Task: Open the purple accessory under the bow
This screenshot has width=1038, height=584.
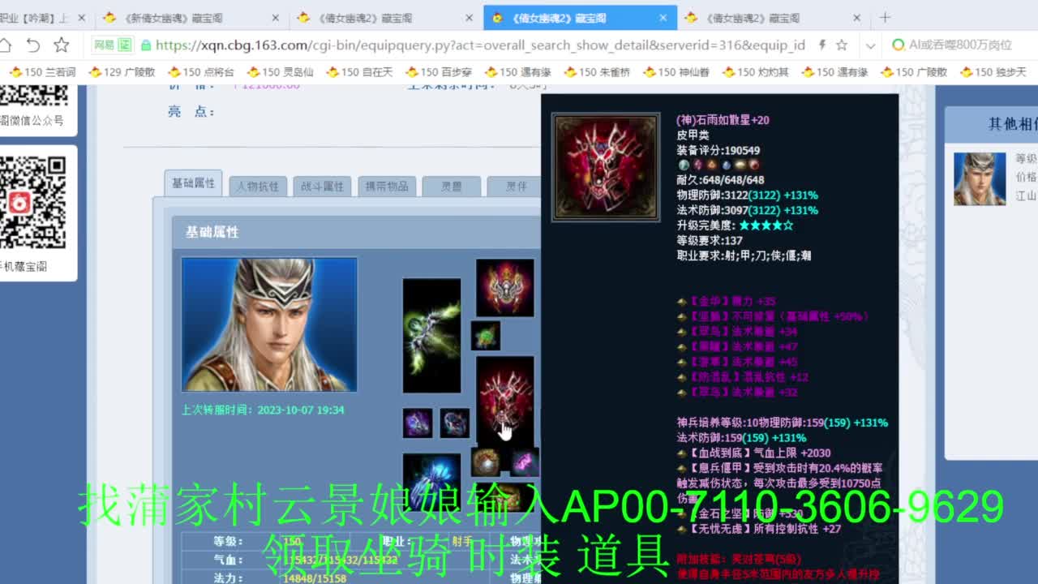Action: 418,423
